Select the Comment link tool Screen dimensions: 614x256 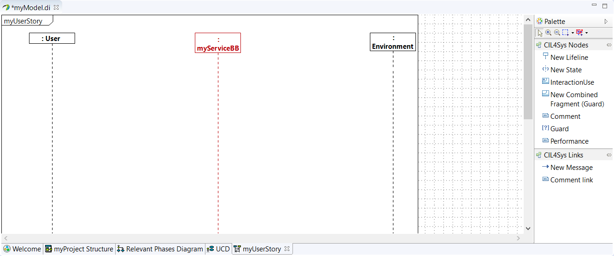click(567, 180)
